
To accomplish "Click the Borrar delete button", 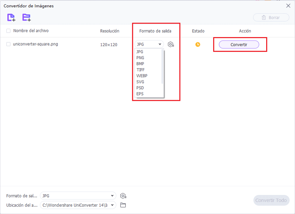I will tap(271, 17).
